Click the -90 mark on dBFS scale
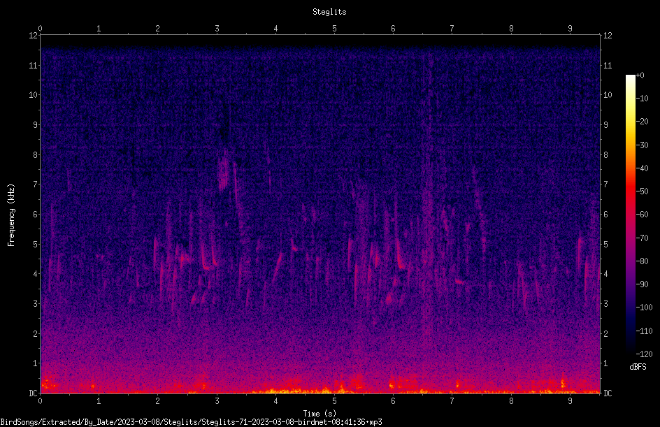The height and width of the screenshot is (427, 660). [643, 284]
